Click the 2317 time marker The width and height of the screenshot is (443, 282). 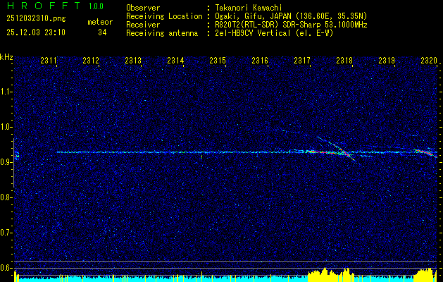click(x=302, y=60)
